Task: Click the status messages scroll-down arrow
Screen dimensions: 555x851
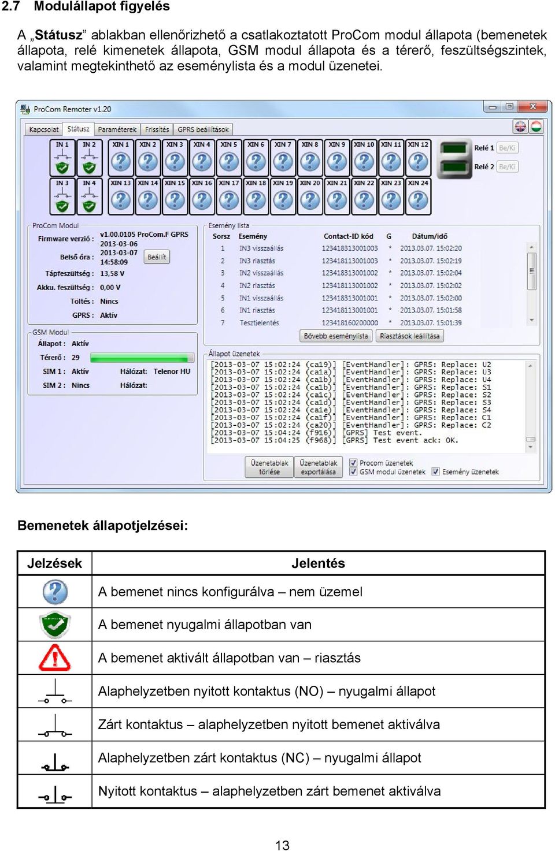Action: (x=530, y=447)
